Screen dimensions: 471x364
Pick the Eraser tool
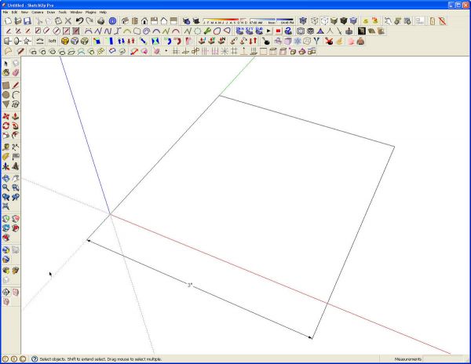click(16, 73)
